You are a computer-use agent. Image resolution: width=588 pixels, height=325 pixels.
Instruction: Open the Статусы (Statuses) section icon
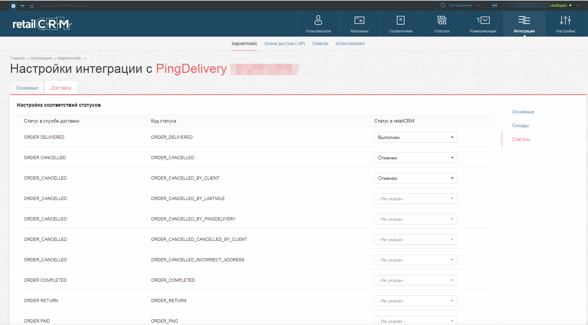point(442,24)
